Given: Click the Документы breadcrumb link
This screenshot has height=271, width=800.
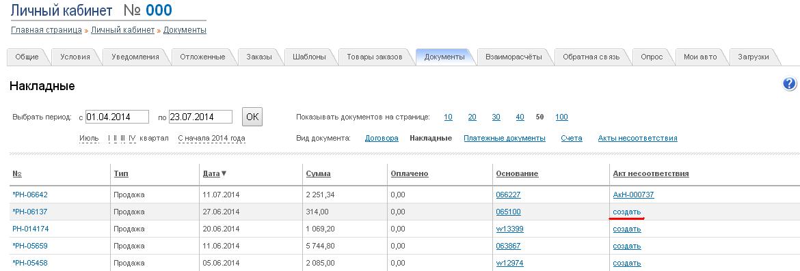Looking at the screenshot, I should 185,30.
